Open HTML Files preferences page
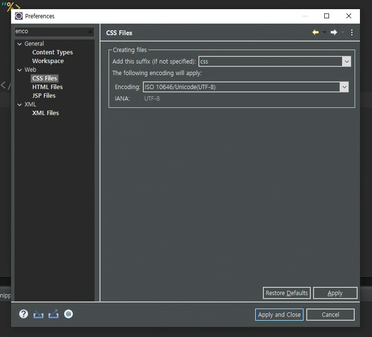This screenshot has width=372, height=337. pos(47,87)
